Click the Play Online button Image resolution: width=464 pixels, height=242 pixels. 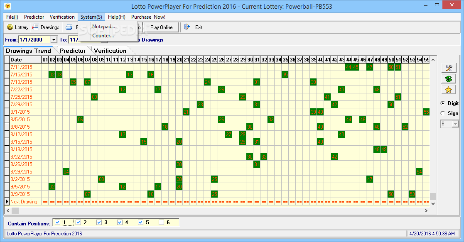click(x=161, y=27)
